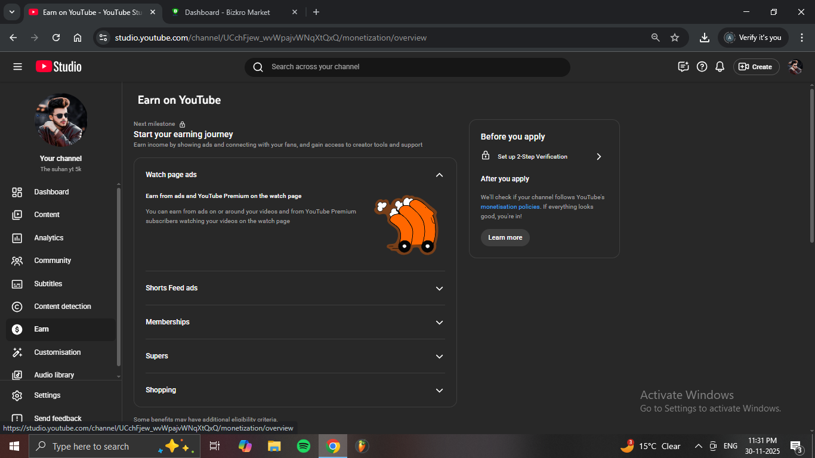Click the notifications bell icon
Screen dimensions: 815x458
point(720,67)
